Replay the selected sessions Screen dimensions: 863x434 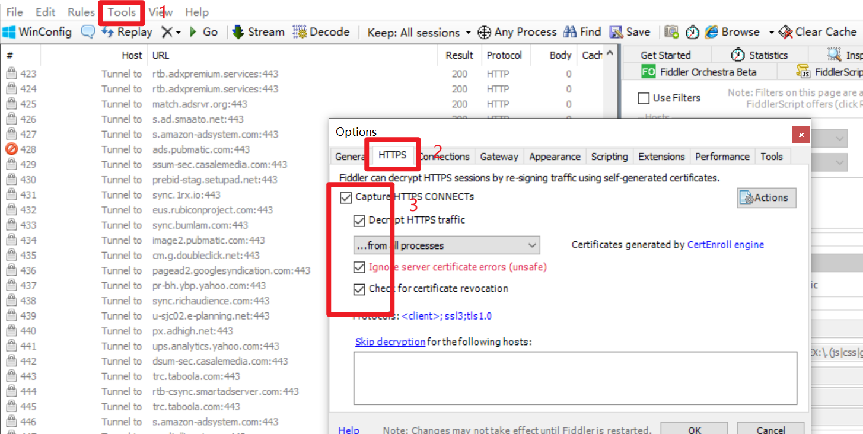tap(126, 32)
